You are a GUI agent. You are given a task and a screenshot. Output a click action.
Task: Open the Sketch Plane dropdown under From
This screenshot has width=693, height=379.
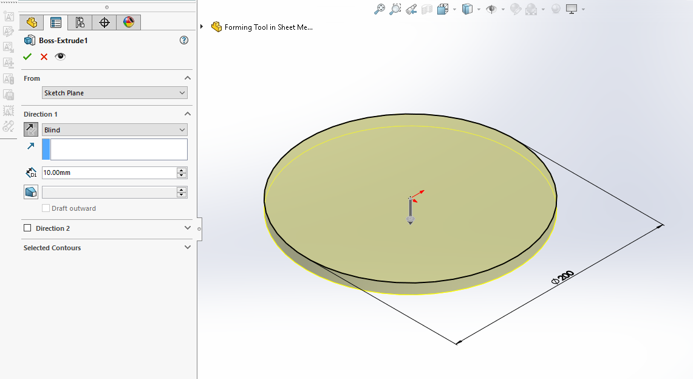point(115,93)
